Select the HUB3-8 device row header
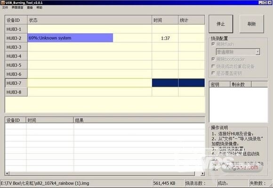This screenshot has height=188, width=273. 16,92
